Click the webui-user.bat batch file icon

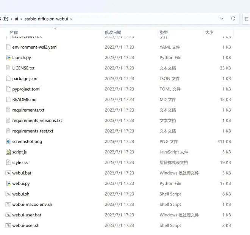tap(8, 215)
